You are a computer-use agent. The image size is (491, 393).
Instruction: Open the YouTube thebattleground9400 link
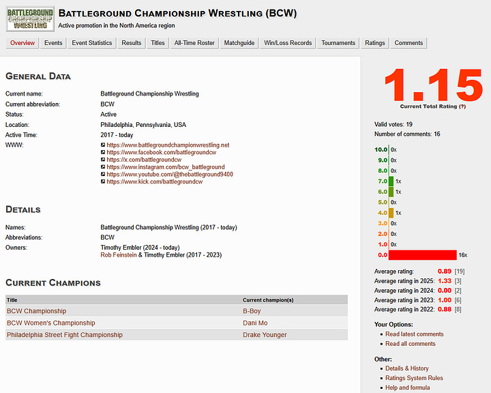coord(170,174)
